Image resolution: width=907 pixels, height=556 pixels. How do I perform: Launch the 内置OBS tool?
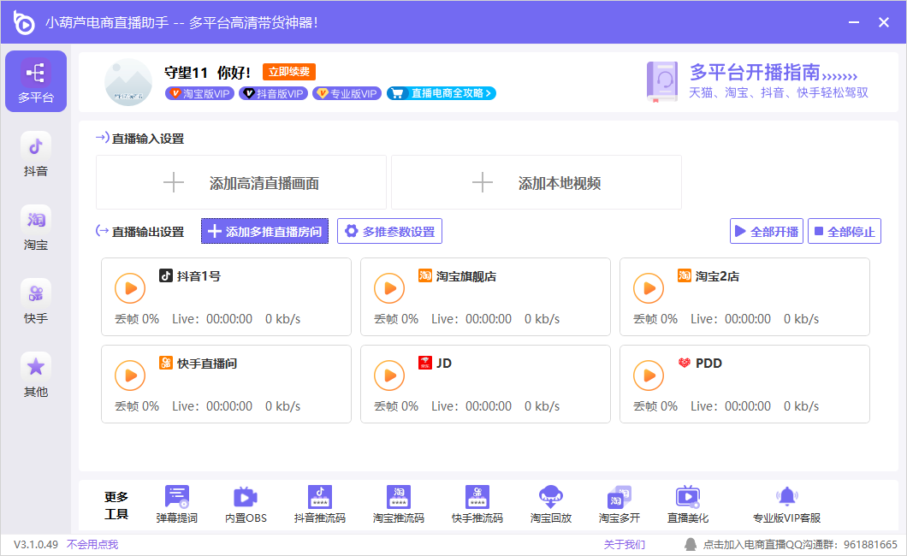click(x=246, y=497)
